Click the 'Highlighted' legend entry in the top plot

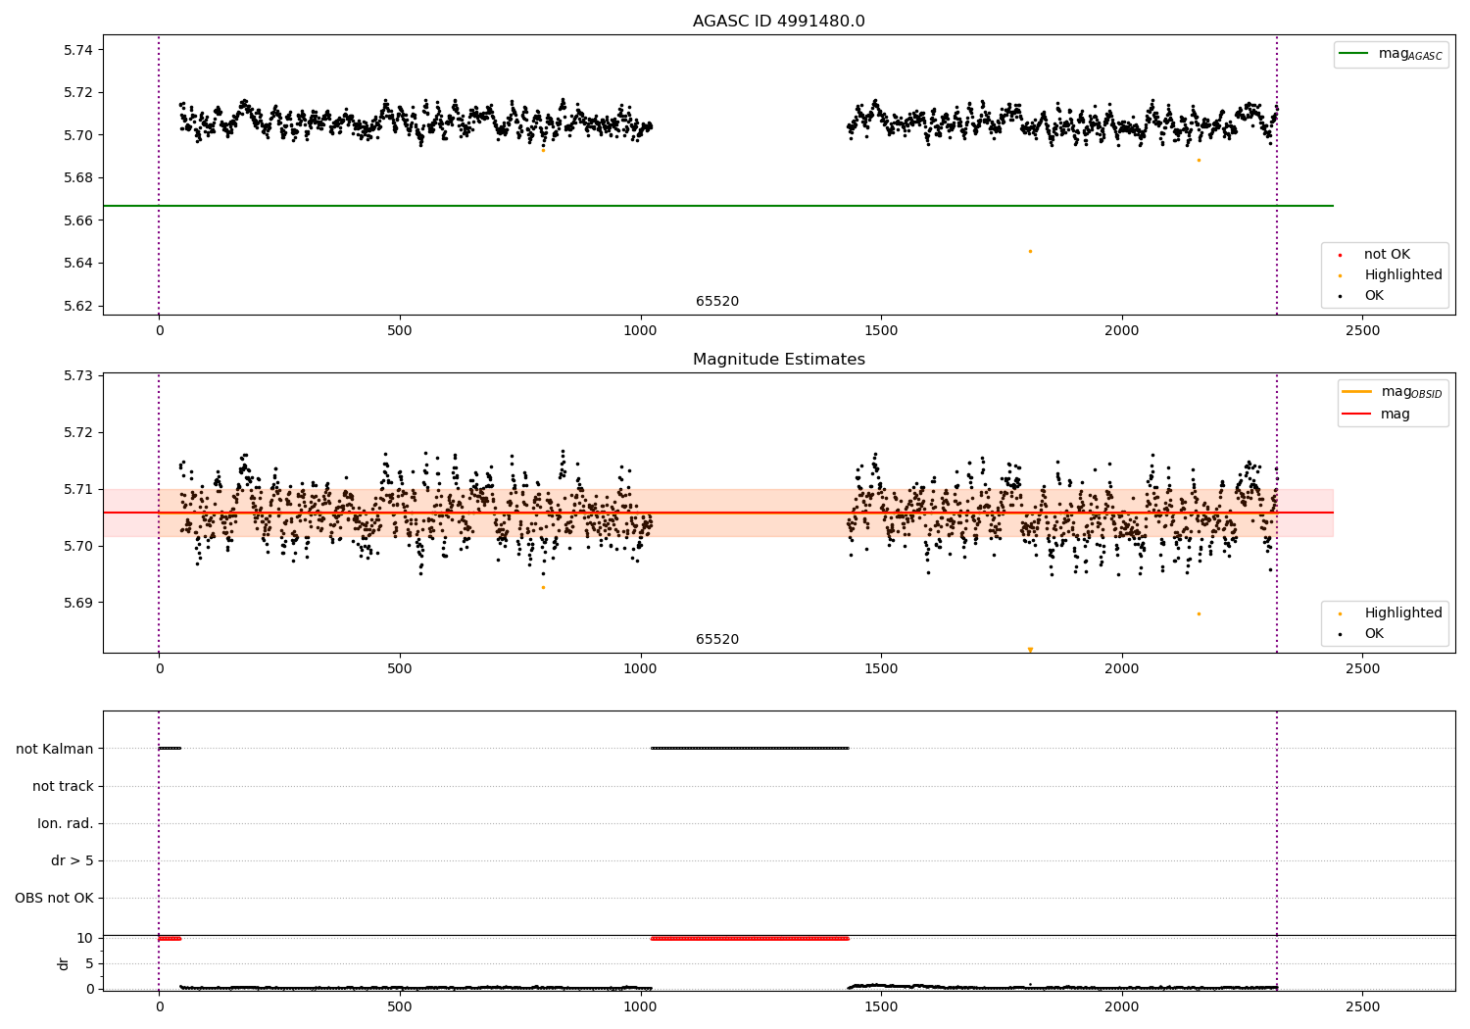(x=1402, y=275)
